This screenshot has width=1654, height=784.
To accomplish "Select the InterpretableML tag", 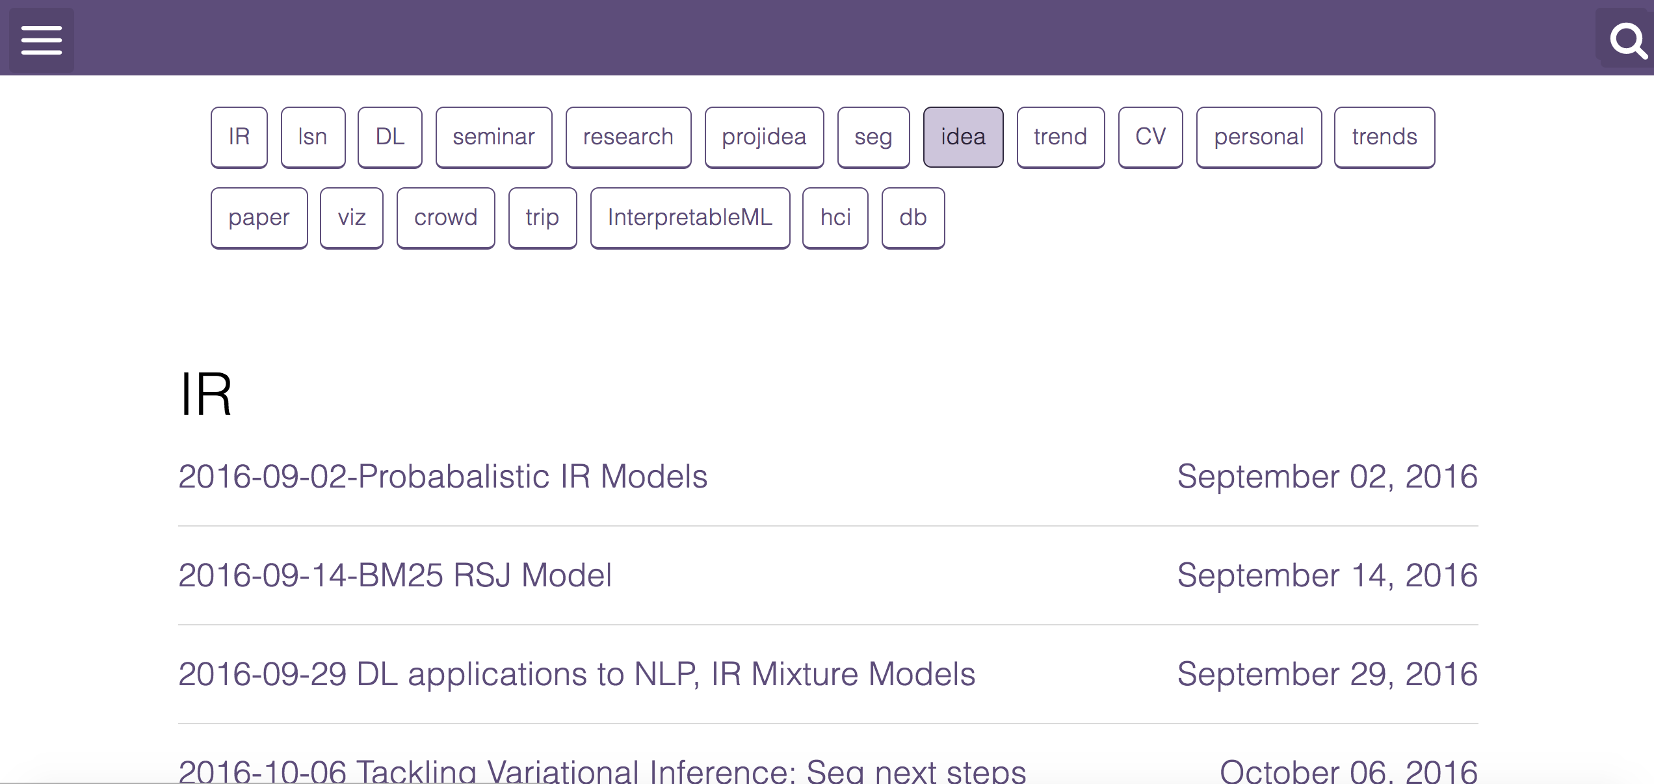I will [x=690, y=218].
